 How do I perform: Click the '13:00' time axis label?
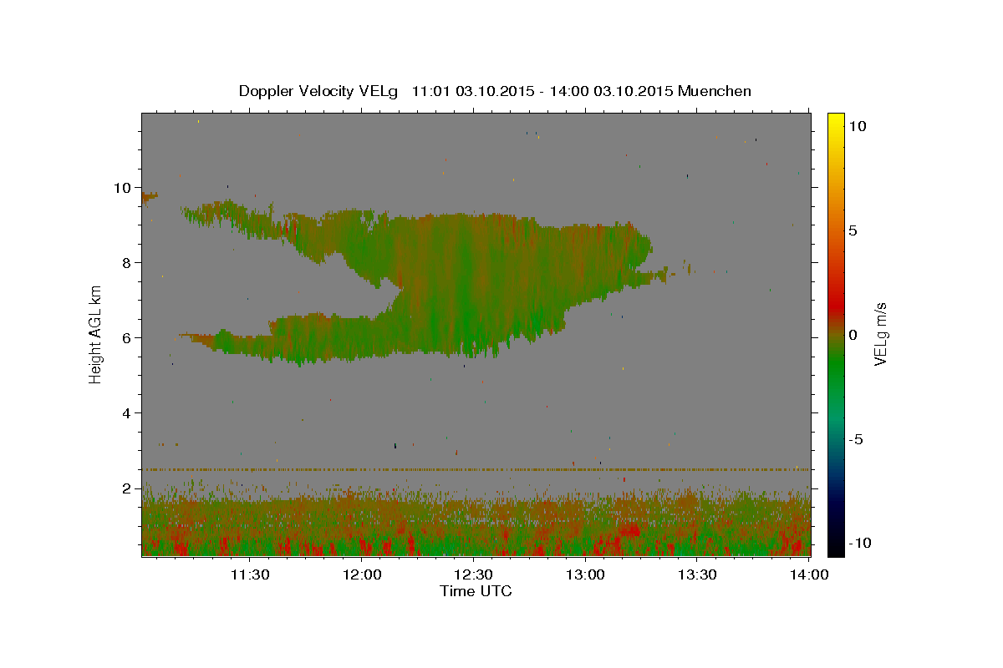click(x=585, y=574)
